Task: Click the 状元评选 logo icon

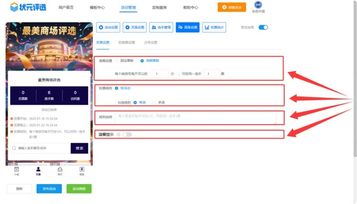Action: 14,7
